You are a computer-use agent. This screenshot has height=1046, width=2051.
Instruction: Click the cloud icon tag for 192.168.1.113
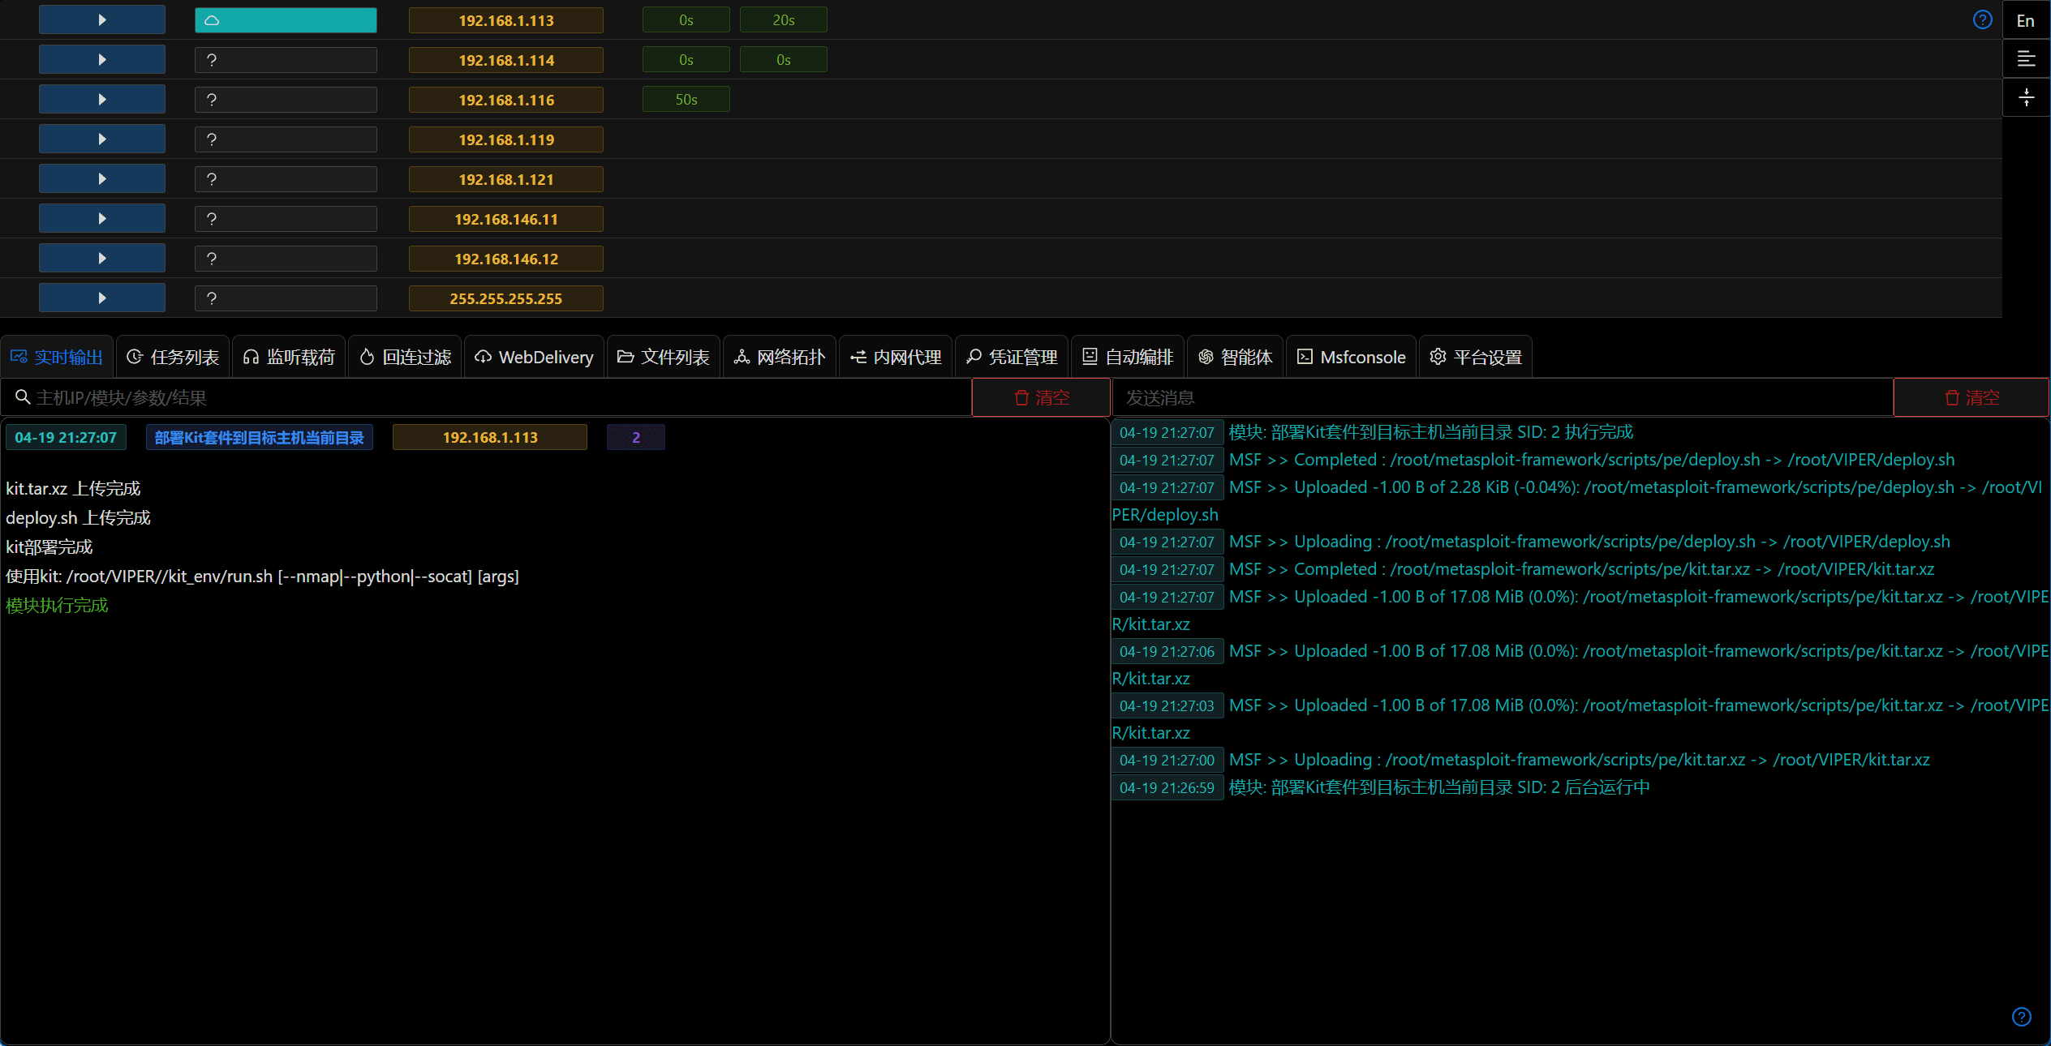(286, 20)
